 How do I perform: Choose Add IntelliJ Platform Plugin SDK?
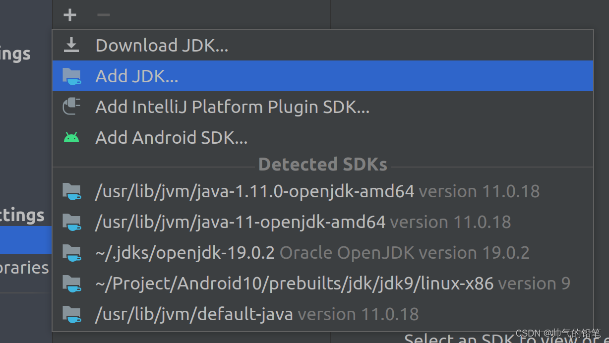[x=232, y=106]
